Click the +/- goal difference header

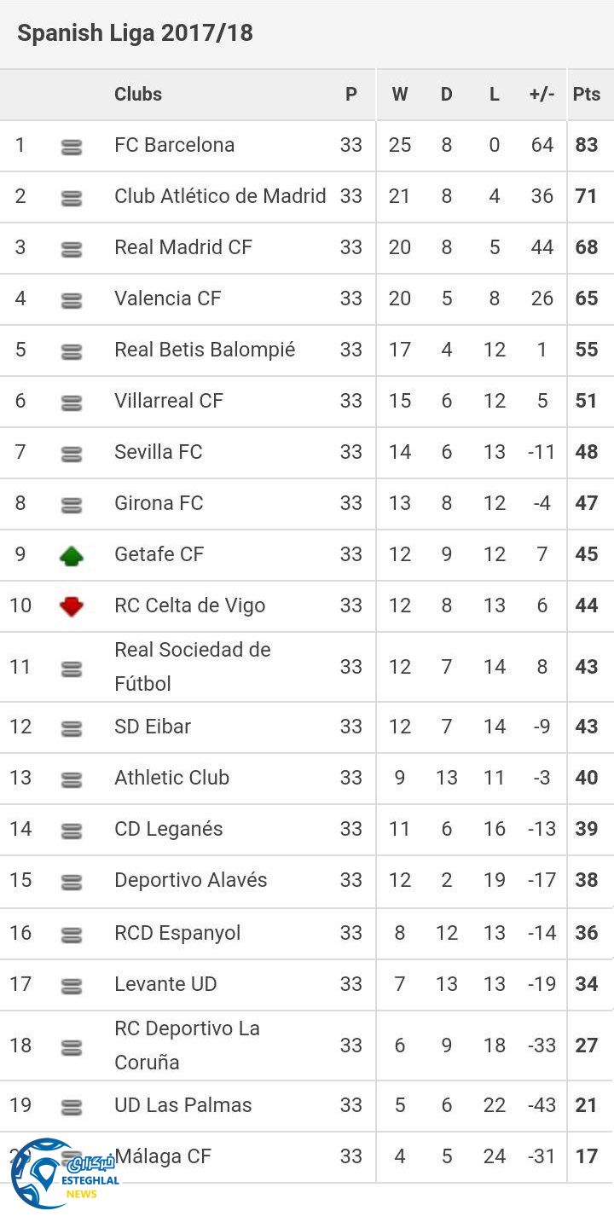point(542,95)
